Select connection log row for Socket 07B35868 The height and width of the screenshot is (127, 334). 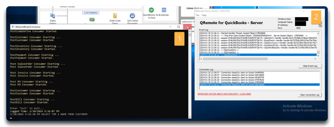[260, 82]
